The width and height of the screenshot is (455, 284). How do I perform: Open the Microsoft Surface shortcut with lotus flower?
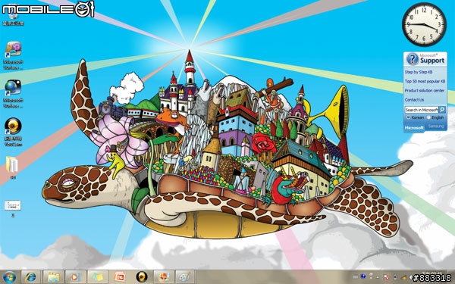(13, 55)
